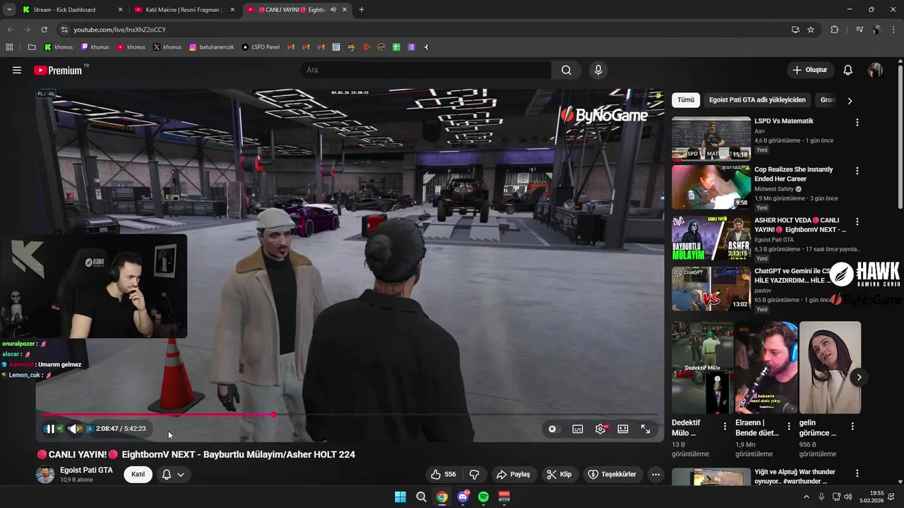Click the Katıl join button
904x508 pixels.
[x=138, y=474]
